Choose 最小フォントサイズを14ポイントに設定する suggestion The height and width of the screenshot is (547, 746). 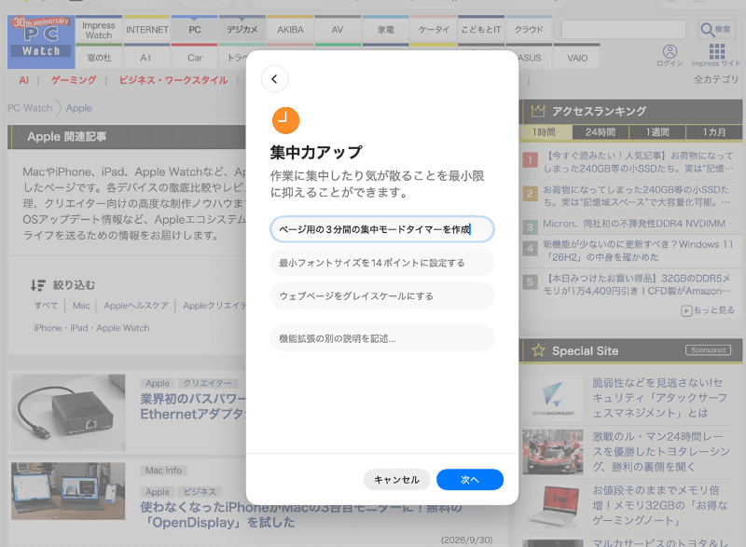(x=382, y=263)
